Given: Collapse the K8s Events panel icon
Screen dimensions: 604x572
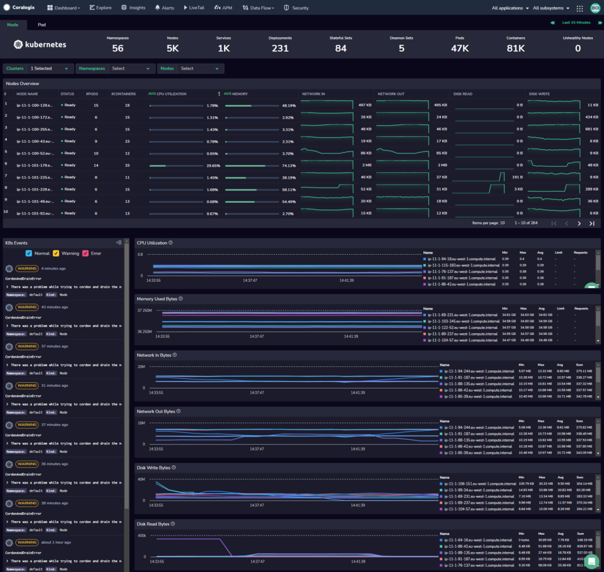Looking at the screenshot, I should click(x=119, y=243).
